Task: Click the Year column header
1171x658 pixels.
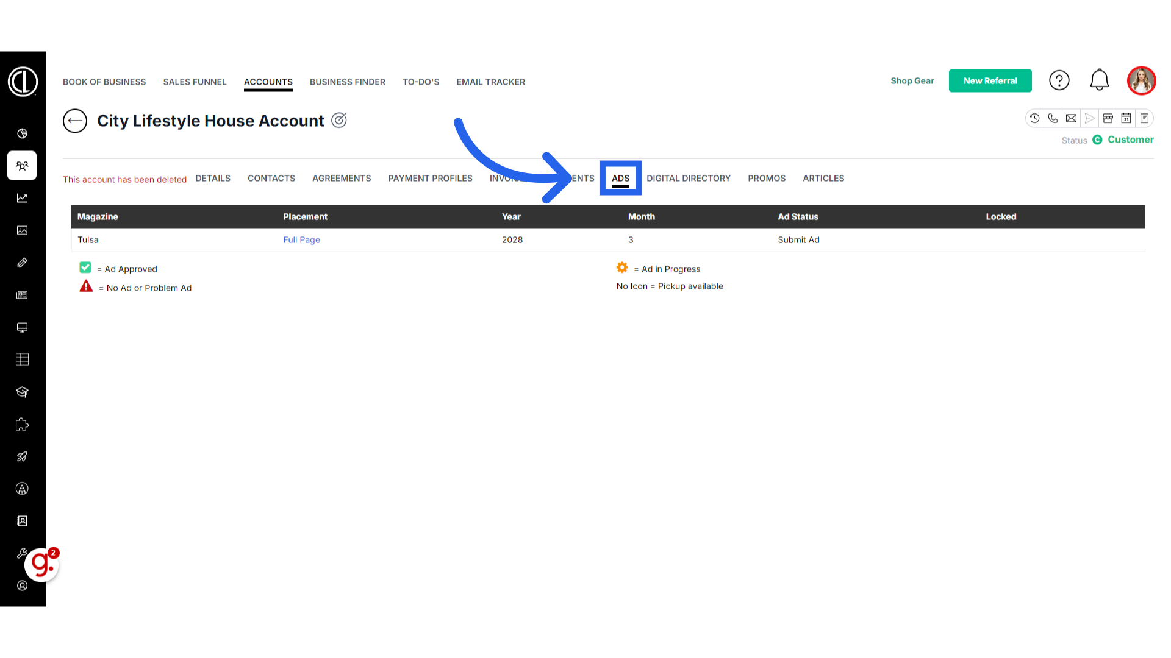Action: coord(511,216)
